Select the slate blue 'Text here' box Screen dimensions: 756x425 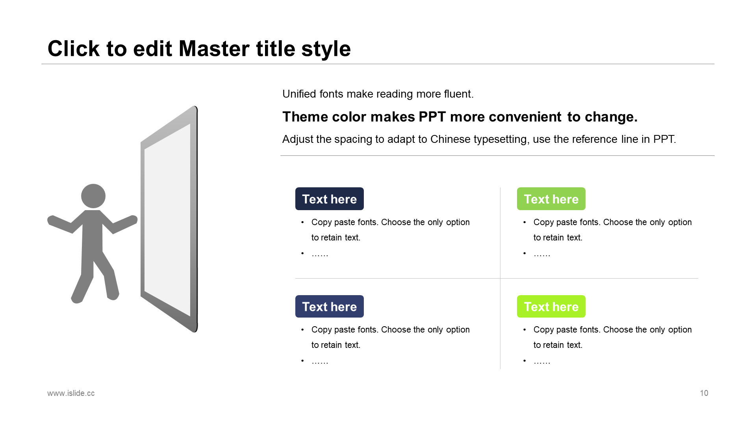point(330,307)
